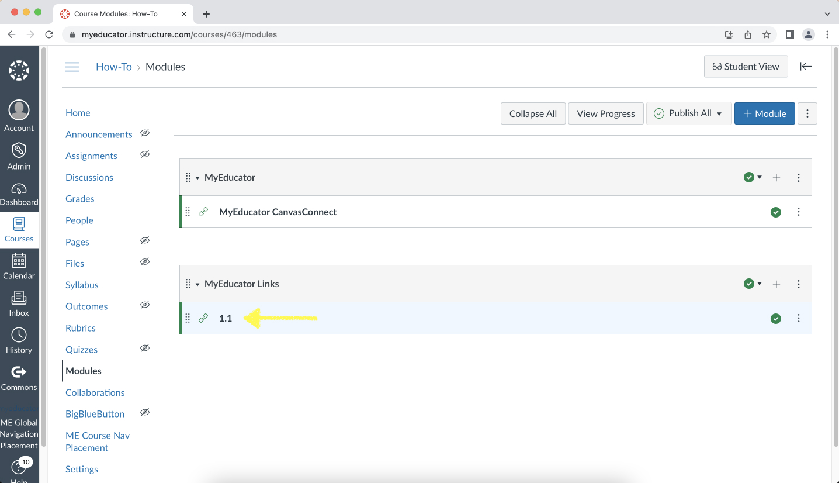
Task: Toggle publish status of MyEducator CanvasConnect
Action: [x=776, y=212]
